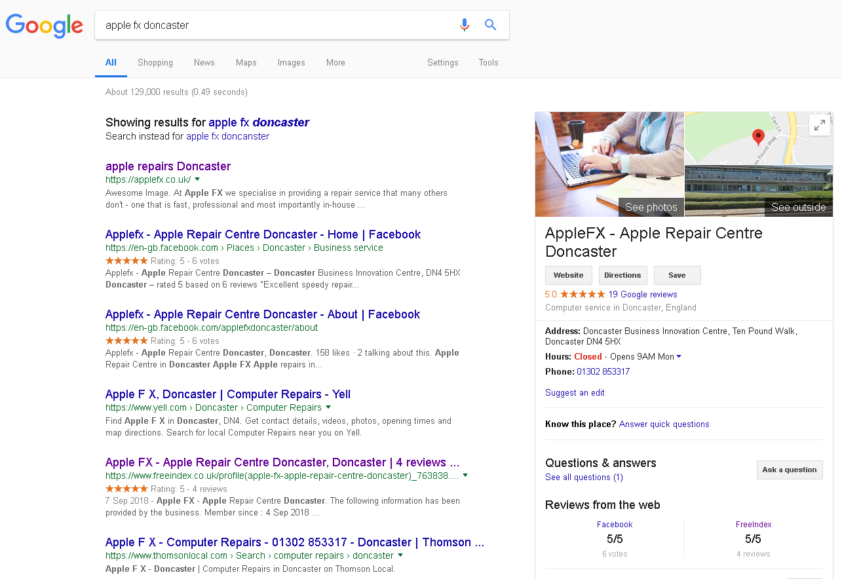Screen dimensions: 842x579
Task: Save the AppleFX place
Action: pyautogui.click(x=678, y=276)
